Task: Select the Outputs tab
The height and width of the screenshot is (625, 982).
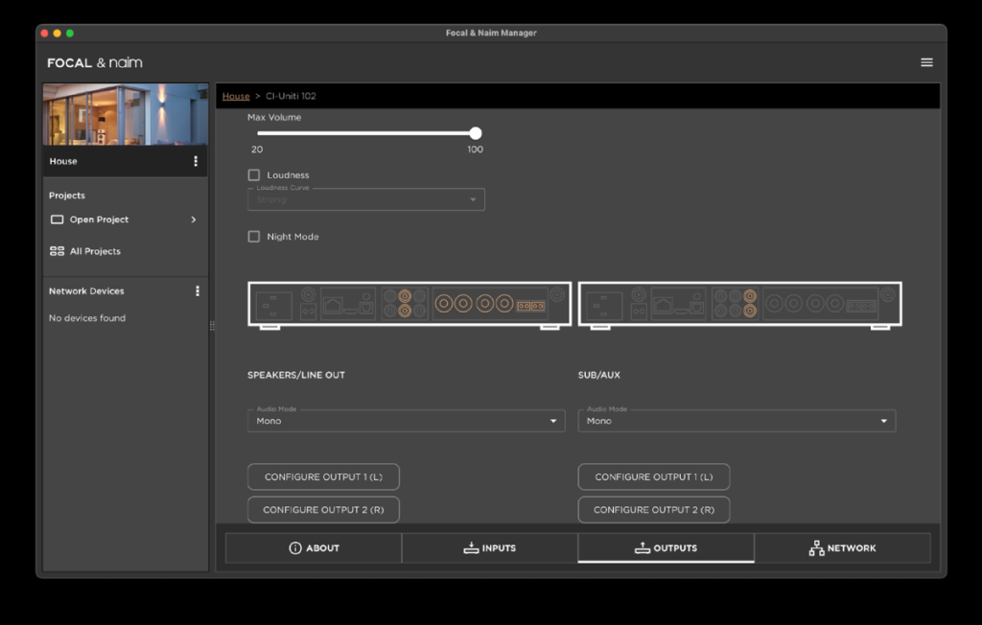Action: (x=666, y=548)
